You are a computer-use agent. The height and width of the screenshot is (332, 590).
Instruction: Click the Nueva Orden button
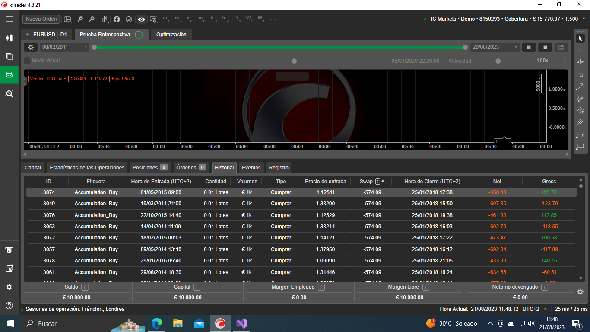tap(41, 19)
